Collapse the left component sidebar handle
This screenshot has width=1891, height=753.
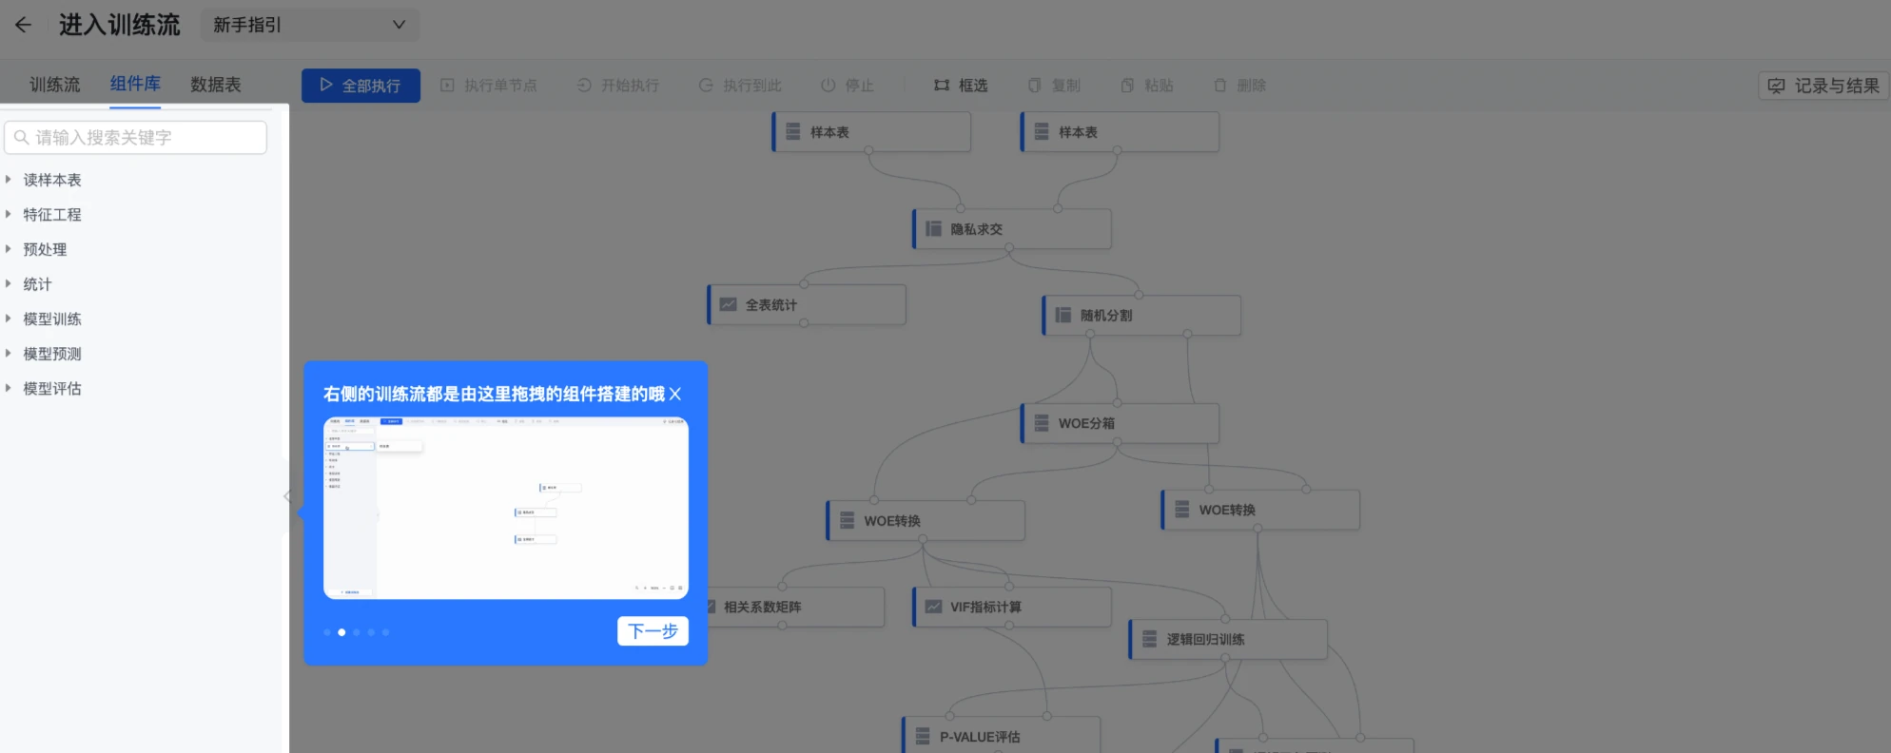click(x=286, y=496)
